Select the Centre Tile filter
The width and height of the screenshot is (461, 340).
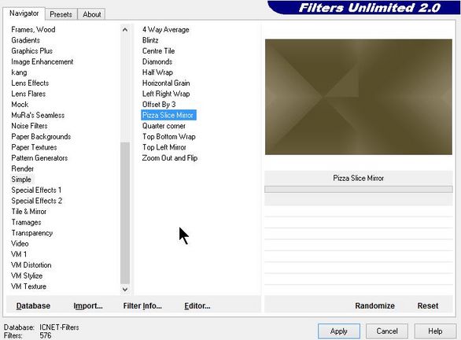click(x=158, y=51)
